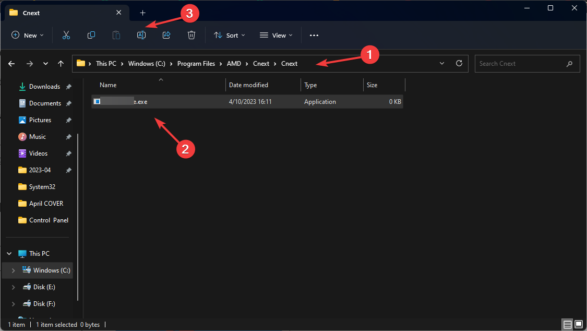The image size is (587, 331).
Task: Unpin Documents using its pin icon
Action: click(x=68, y=103)
